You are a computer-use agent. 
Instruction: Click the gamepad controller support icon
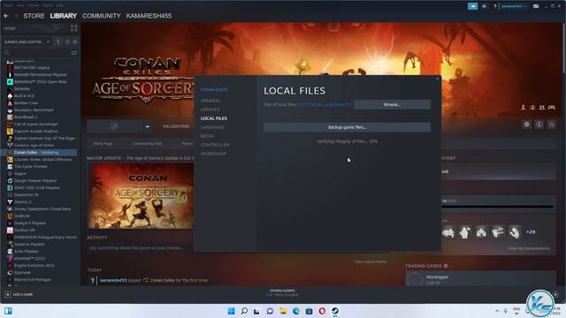tap(552, 108)
